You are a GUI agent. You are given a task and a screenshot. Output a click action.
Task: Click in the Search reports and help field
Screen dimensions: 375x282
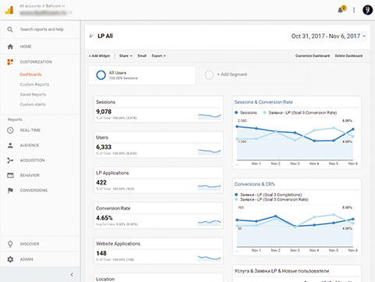[42, 30]
